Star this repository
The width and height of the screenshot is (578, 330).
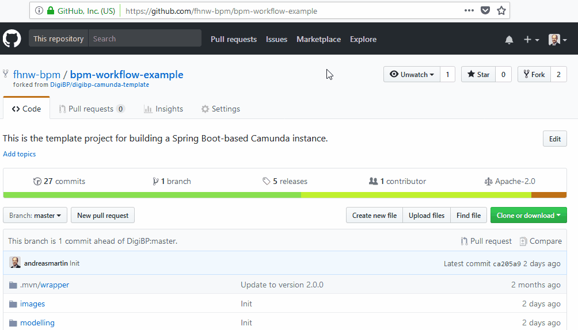coord(478,74)
